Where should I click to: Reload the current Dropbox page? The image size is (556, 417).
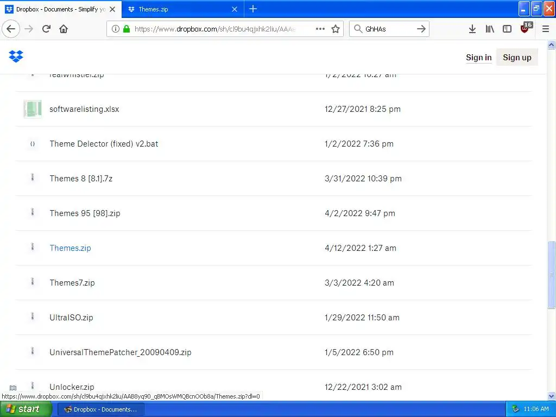pyautogui.click(x=47, y=29)
